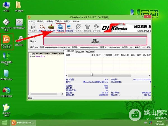168x126 pixels.
Task: Switch to the 分区参数 tab
Action: (70, 51)
